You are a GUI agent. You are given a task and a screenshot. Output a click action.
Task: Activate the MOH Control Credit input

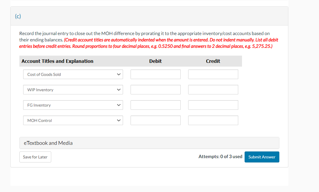coord(213,120)
